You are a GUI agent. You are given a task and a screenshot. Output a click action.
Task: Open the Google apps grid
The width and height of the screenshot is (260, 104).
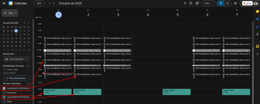pos(235,3)
